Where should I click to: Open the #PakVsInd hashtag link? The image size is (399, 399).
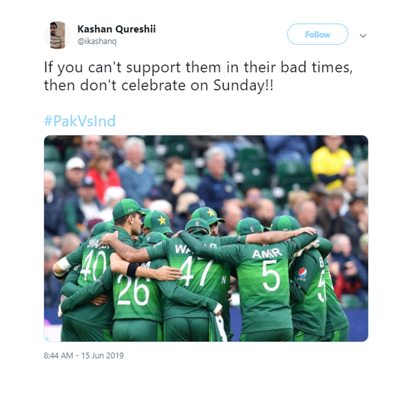pos(80,121)
